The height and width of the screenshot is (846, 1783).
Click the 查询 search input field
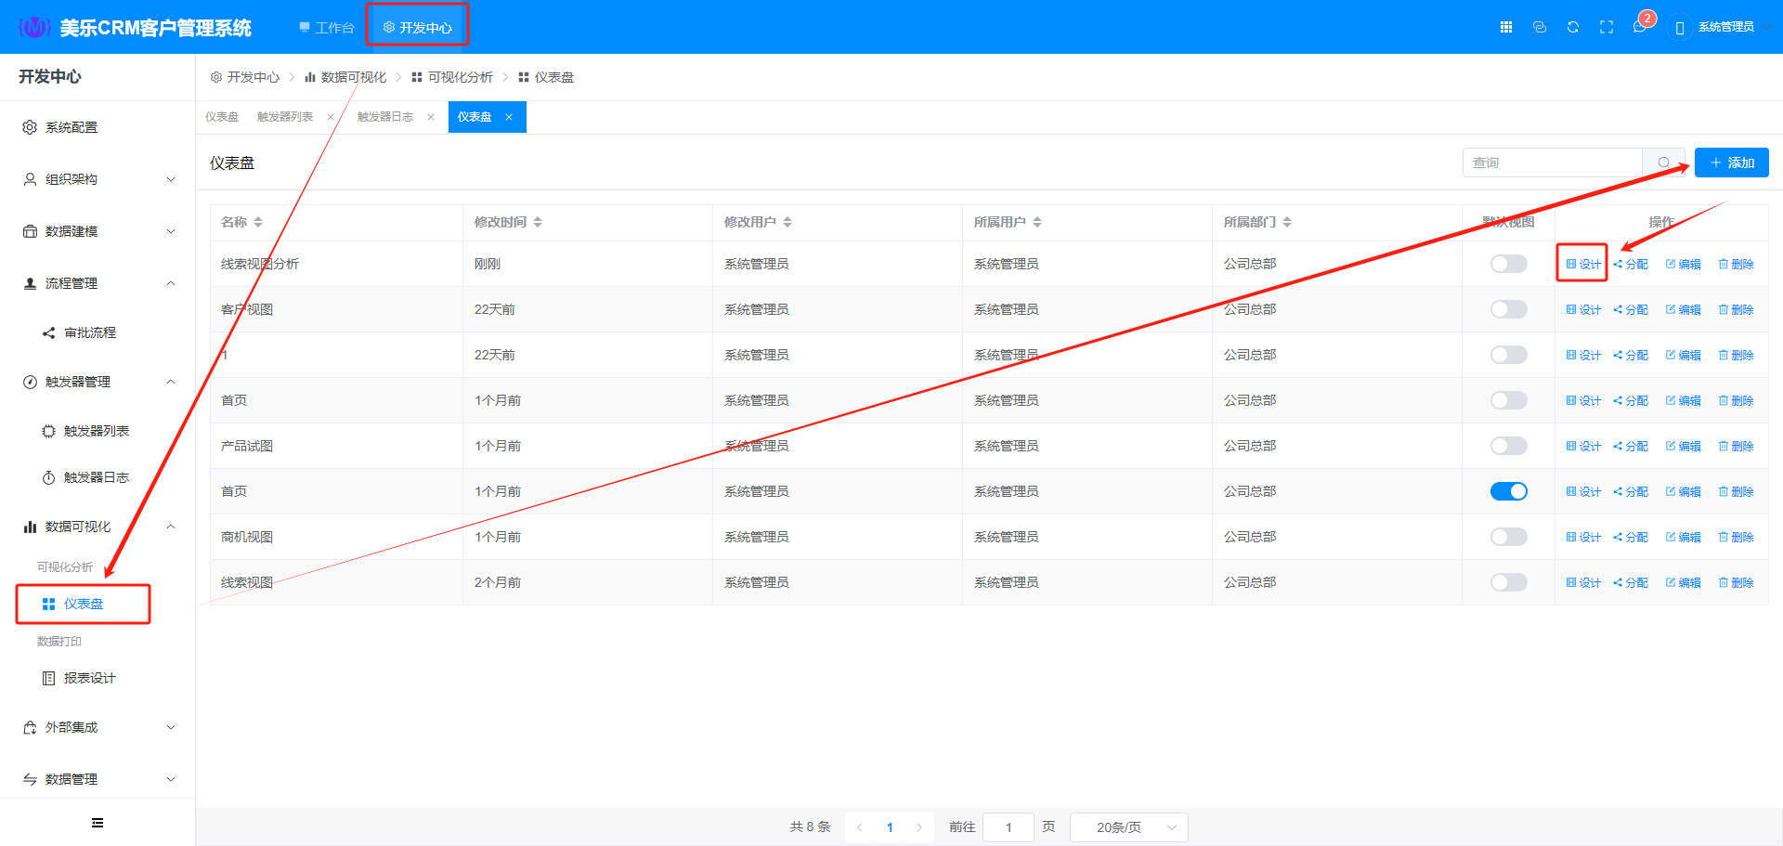coord(1552,163)
